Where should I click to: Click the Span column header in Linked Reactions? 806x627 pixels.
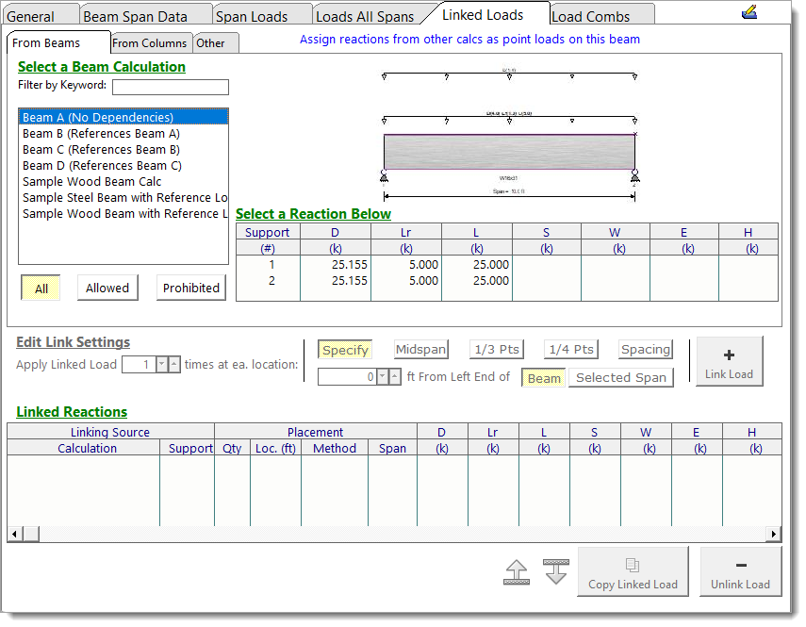point(392,448)
